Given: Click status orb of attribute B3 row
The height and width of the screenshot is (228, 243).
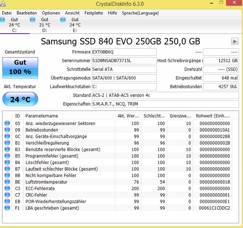Looking at the screenshot, I should (x=7, y=149).
